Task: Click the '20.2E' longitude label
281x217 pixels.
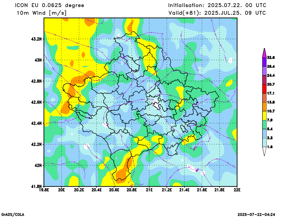Action: click(79, 190)
